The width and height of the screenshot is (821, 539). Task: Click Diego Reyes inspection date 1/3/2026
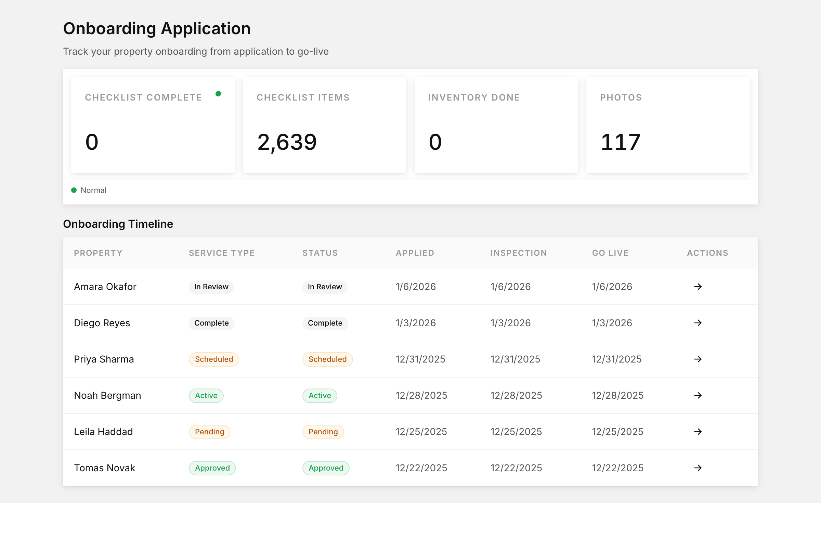(x=510, y=323)
